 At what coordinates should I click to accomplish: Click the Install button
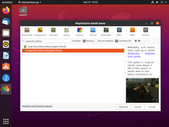[152, 107]
